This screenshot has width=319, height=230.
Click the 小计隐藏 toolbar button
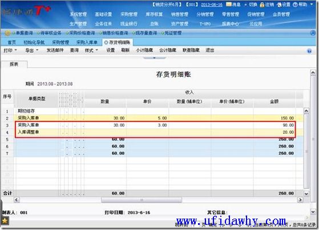pyautogui.click(x=144, y=50)
